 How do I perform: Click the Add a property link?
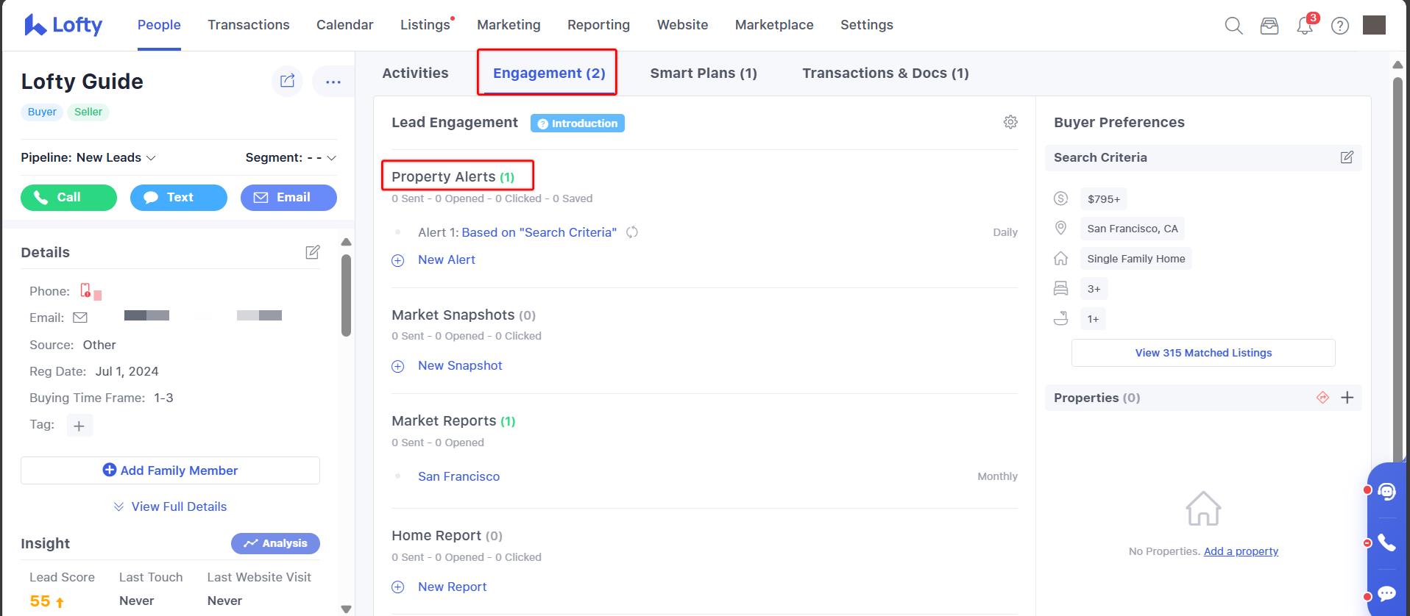(1241, 551)
